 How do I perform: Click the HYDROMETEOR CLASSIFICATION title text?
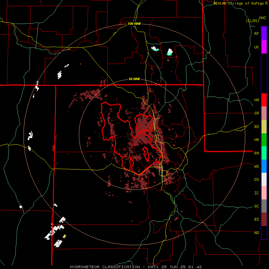click(x=105, y=267)
